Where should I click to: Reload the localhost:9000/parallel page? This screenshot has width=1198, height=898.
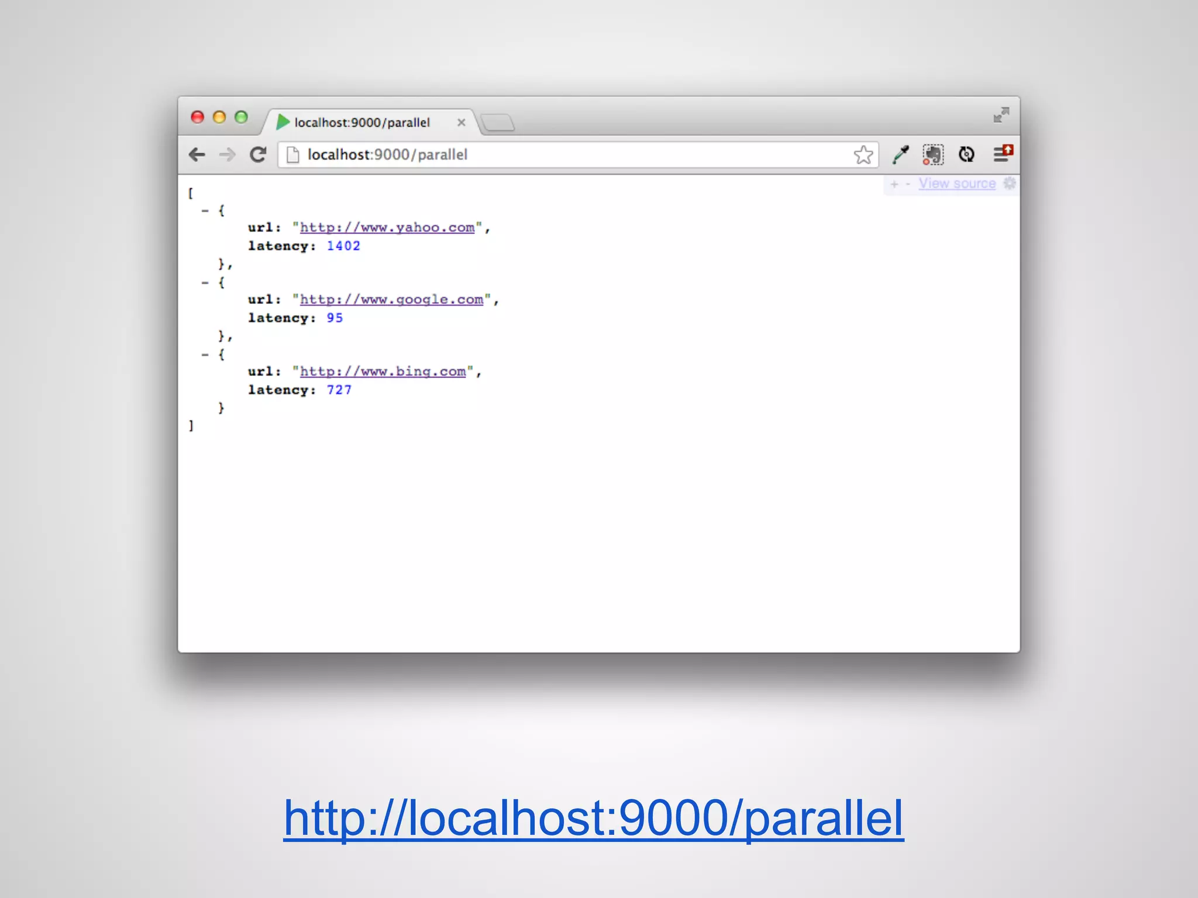pyautogui.click(x=258, y=155)
